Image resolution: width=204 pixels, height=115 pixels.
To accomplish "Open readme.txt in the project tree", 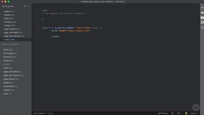I will [8, 83].
